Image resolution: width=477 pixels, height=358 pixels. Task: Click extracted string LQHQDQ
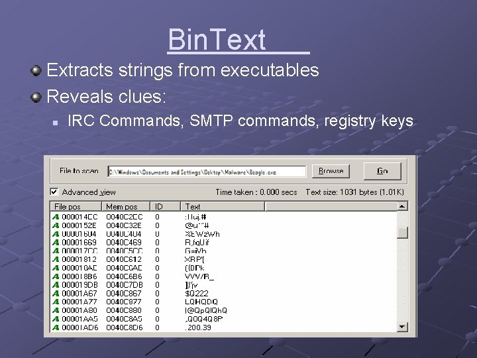click(x=201, y=302)
